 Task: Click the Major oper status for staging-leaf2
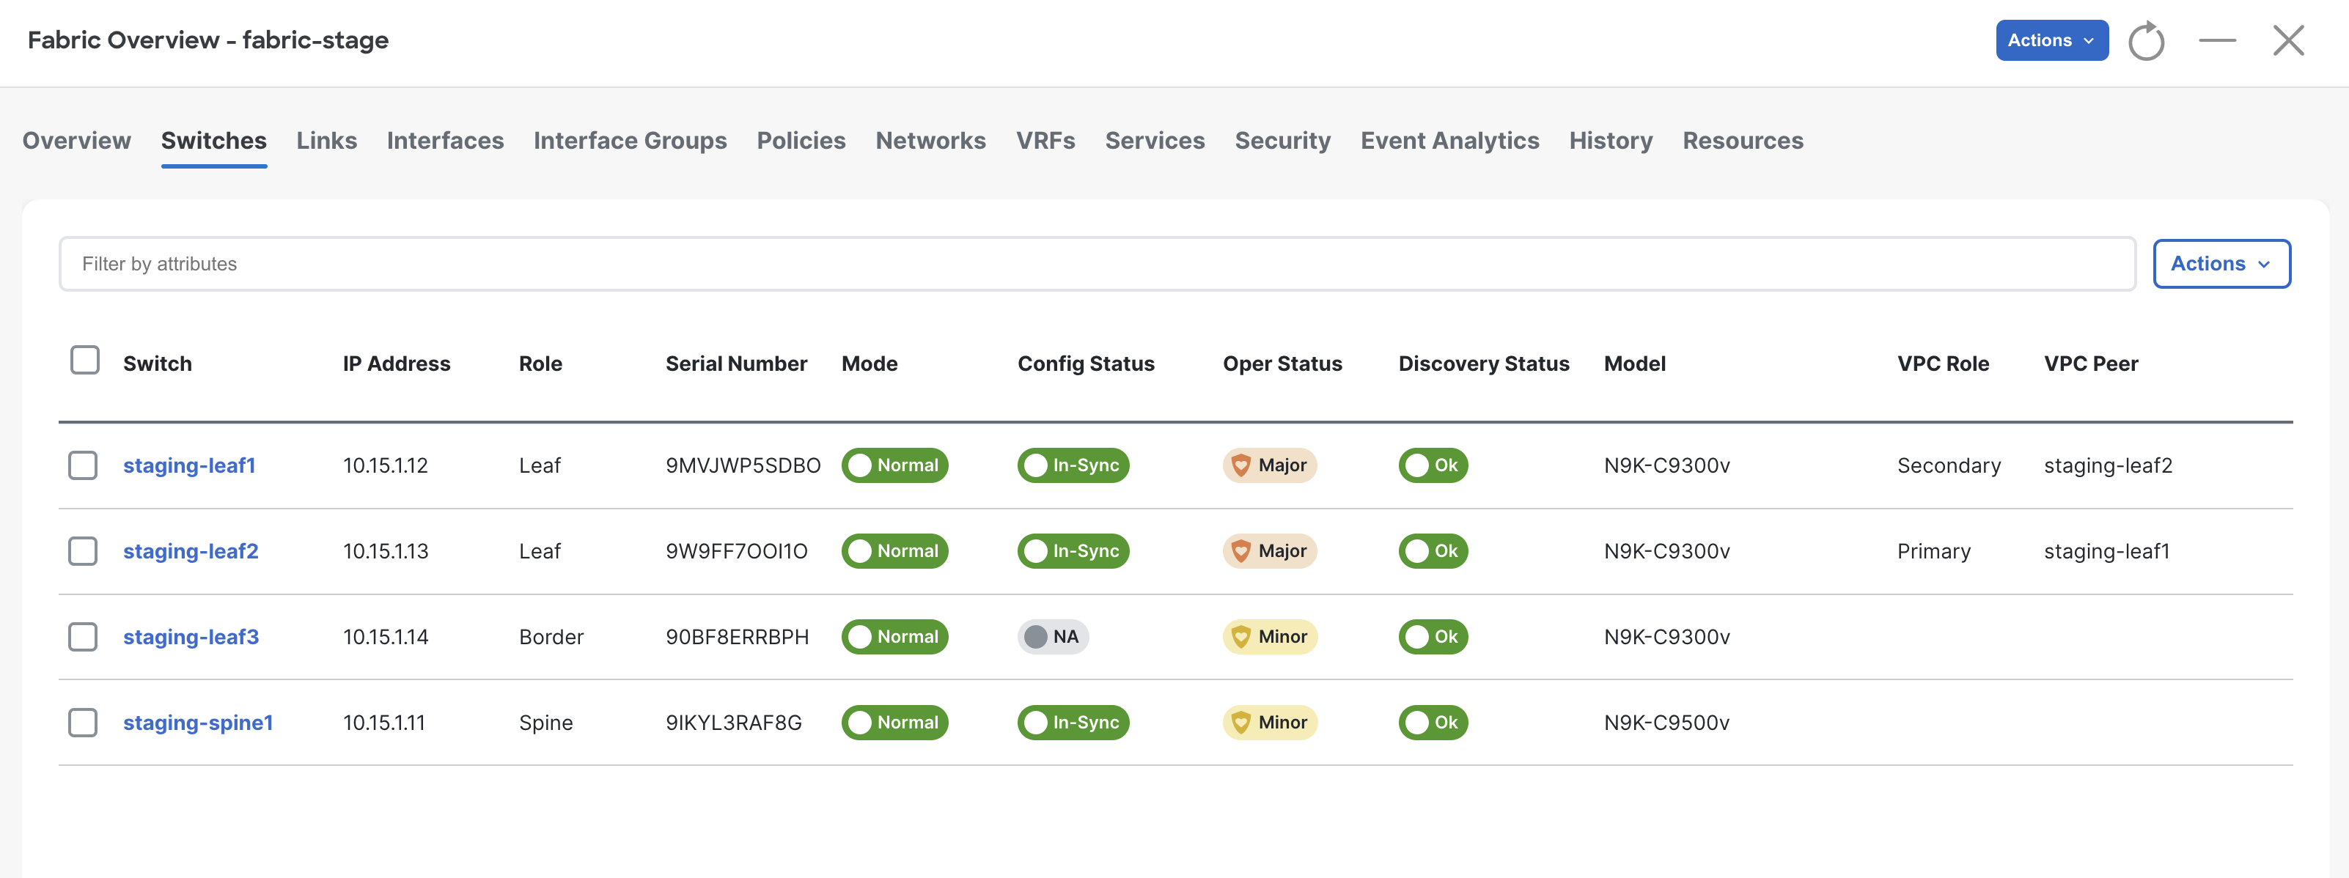click(1269, 552)
